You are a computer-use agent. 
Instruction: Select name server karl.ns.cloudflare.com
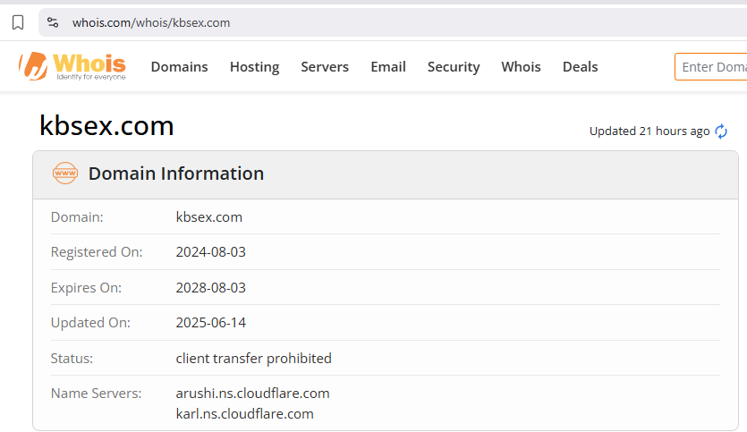[x=244, y=414]
